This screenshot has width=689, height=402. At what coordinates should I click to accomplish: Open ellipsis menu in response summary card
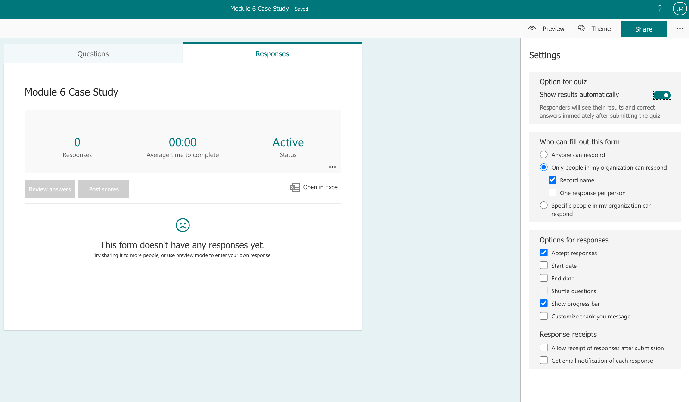pos(332,167)
